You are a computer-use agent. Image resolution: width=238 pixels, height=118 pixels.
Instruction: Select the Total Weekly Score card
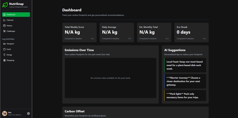[79, 33]
